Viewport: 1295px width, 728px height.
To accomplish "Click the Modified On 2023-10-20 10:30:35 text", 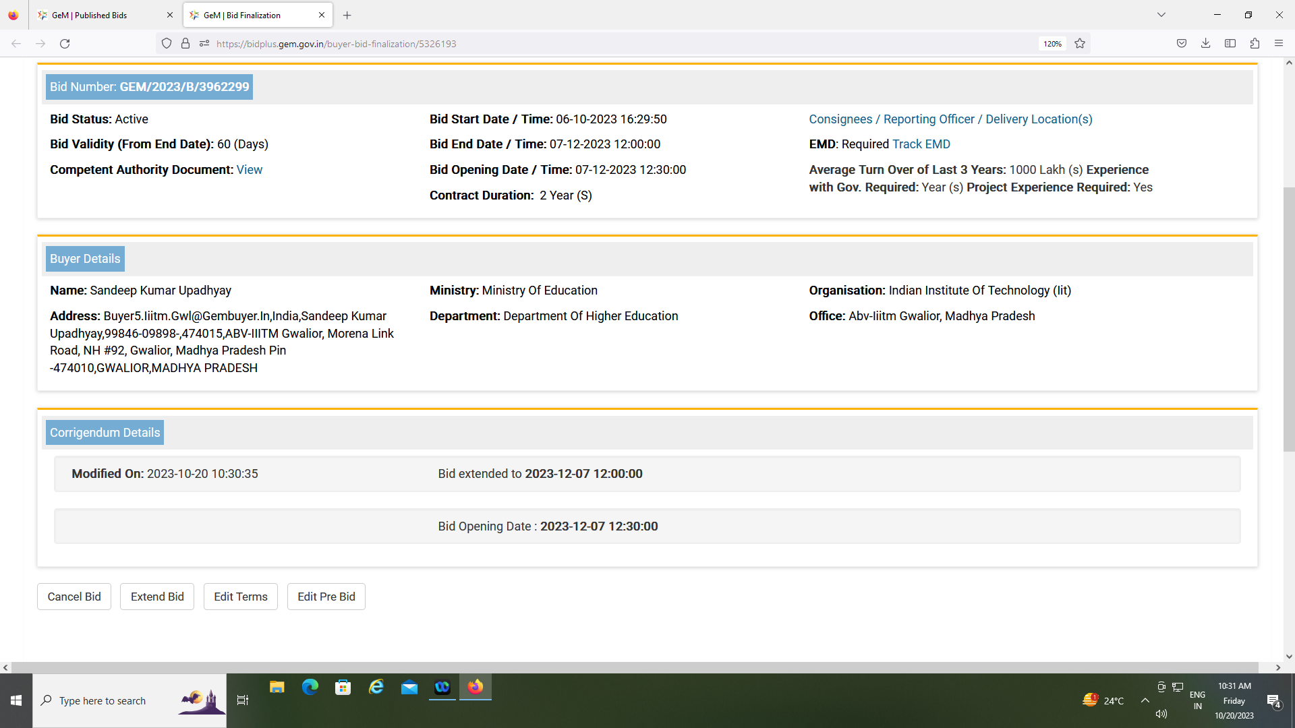I will (x=165, y=474).
